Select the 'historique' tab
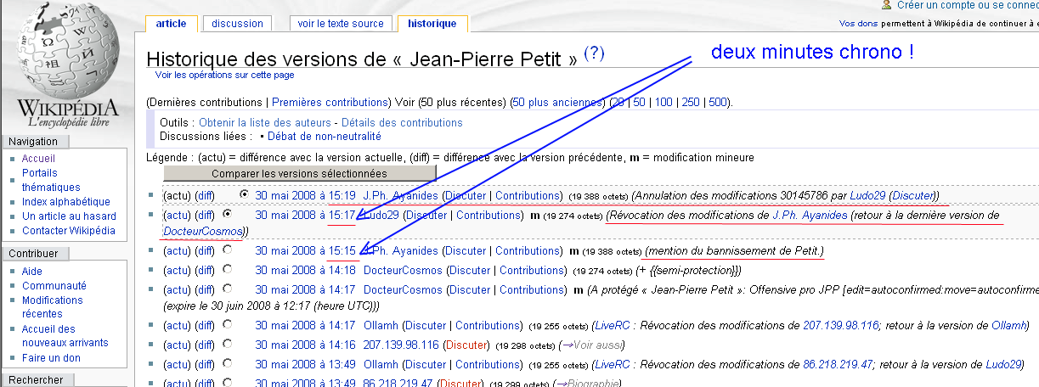The width and height of the screenshot is (1039, 387). (x=432, y=24)
